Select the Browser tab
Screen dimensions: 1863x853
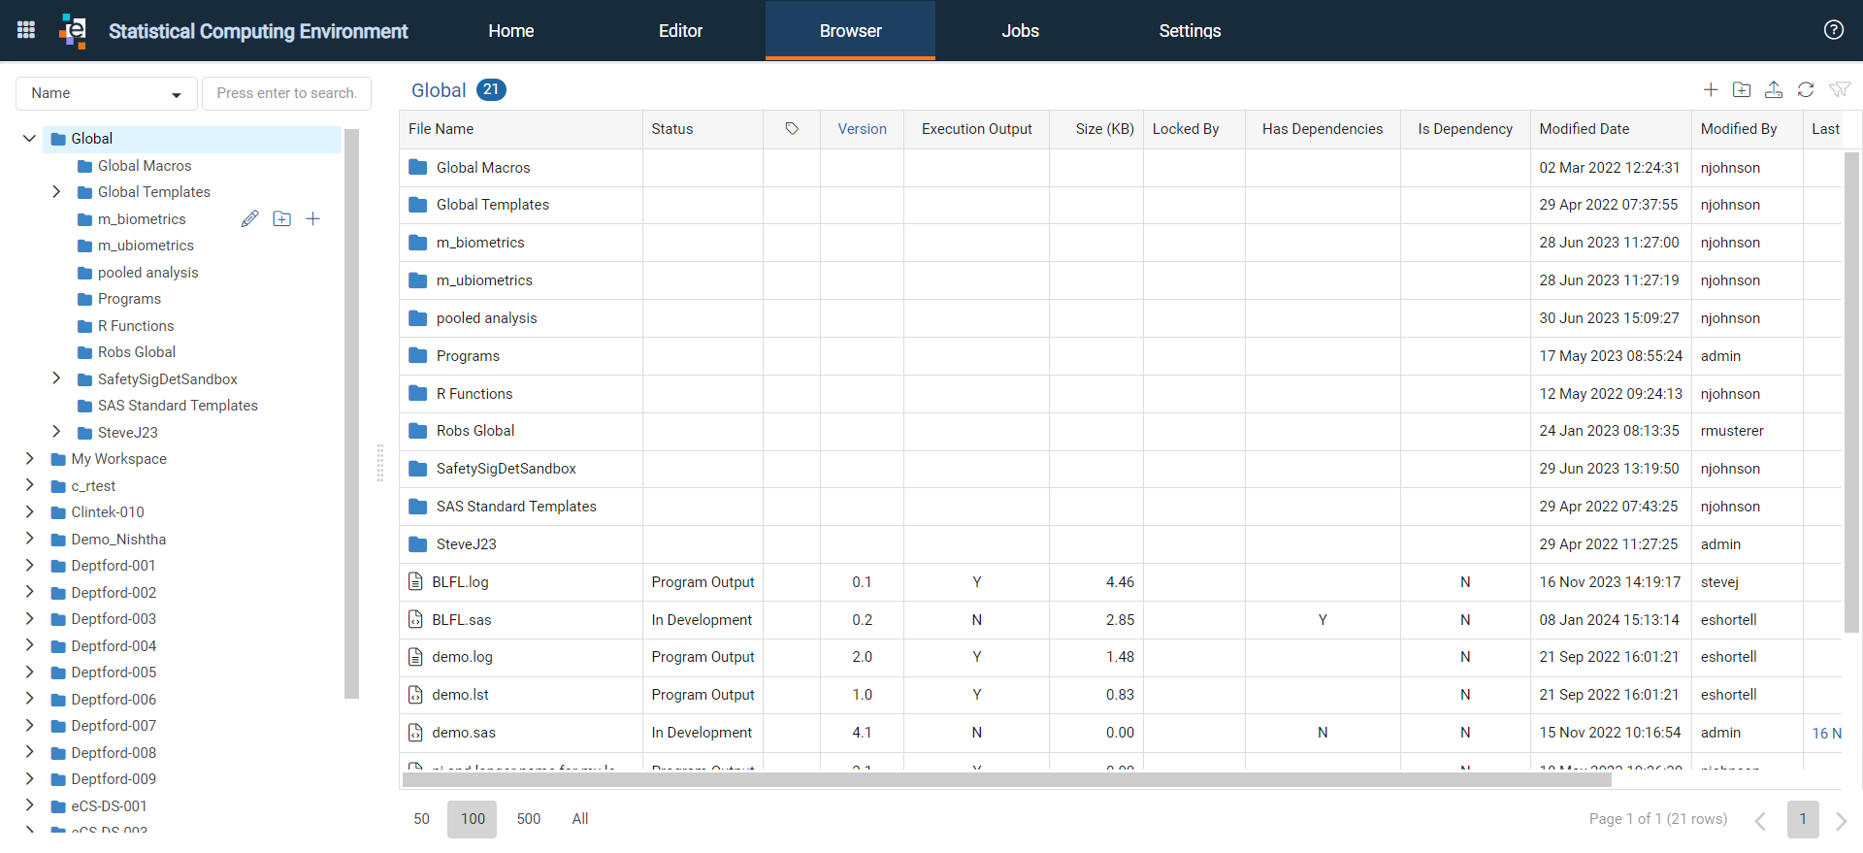click(850, 31)
